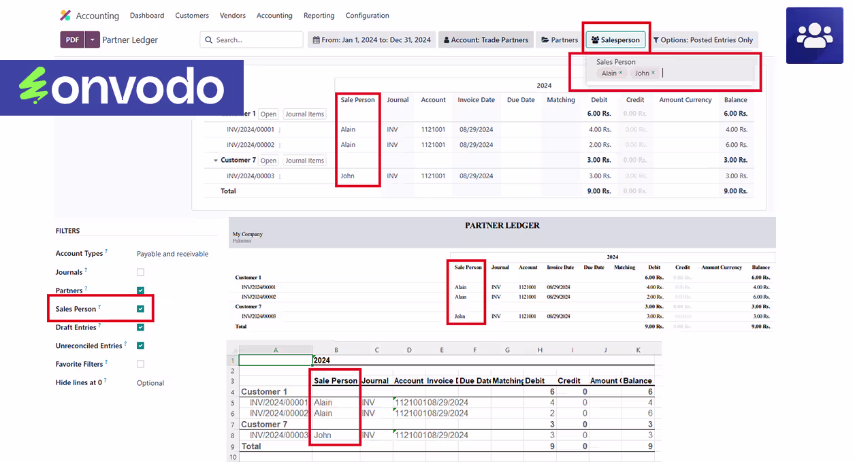Click spreadsheet cell John in row 8
This screenshot has height=462, width=855.
(336, 435)
